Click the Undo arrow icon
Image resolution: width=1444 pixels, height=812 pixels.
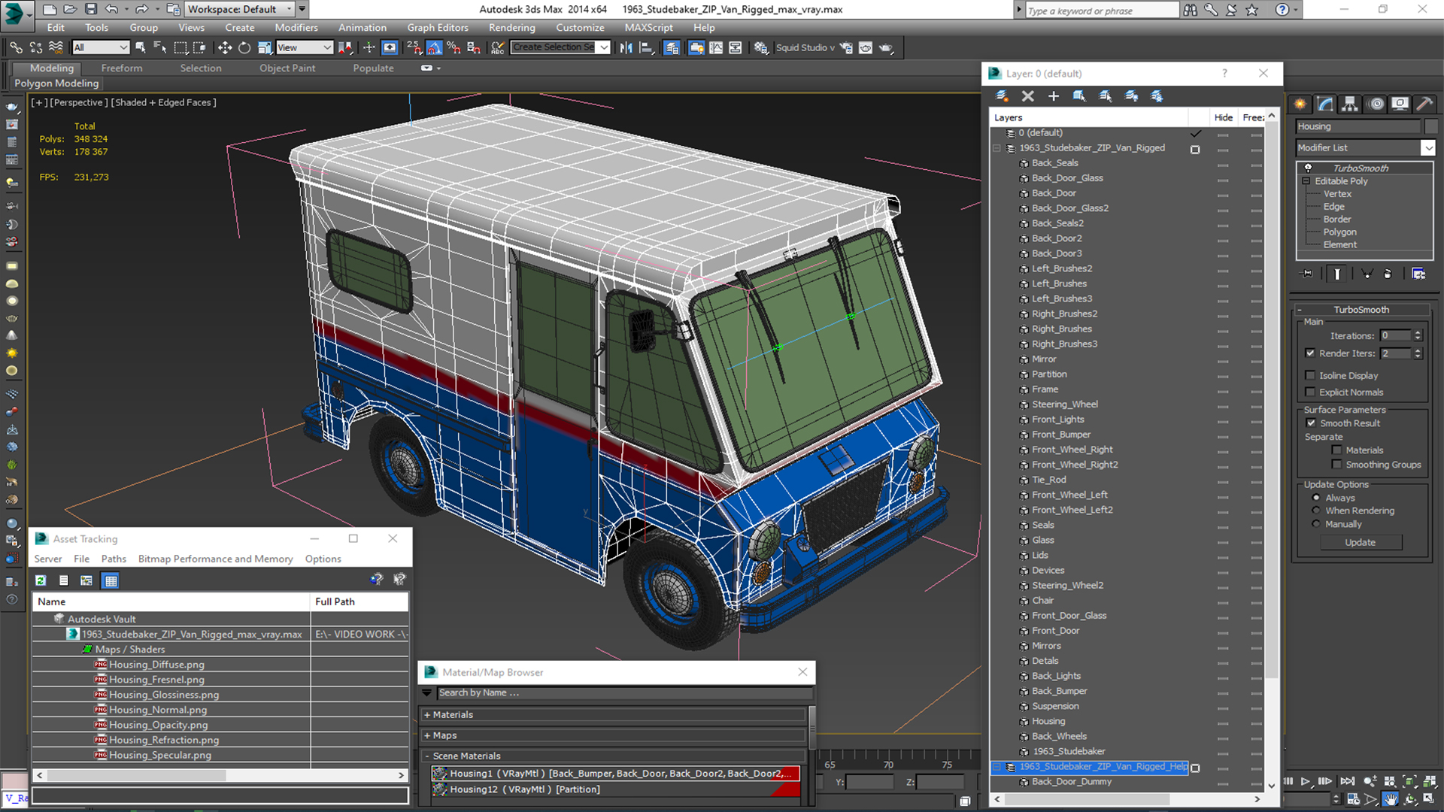pos(111,9)
